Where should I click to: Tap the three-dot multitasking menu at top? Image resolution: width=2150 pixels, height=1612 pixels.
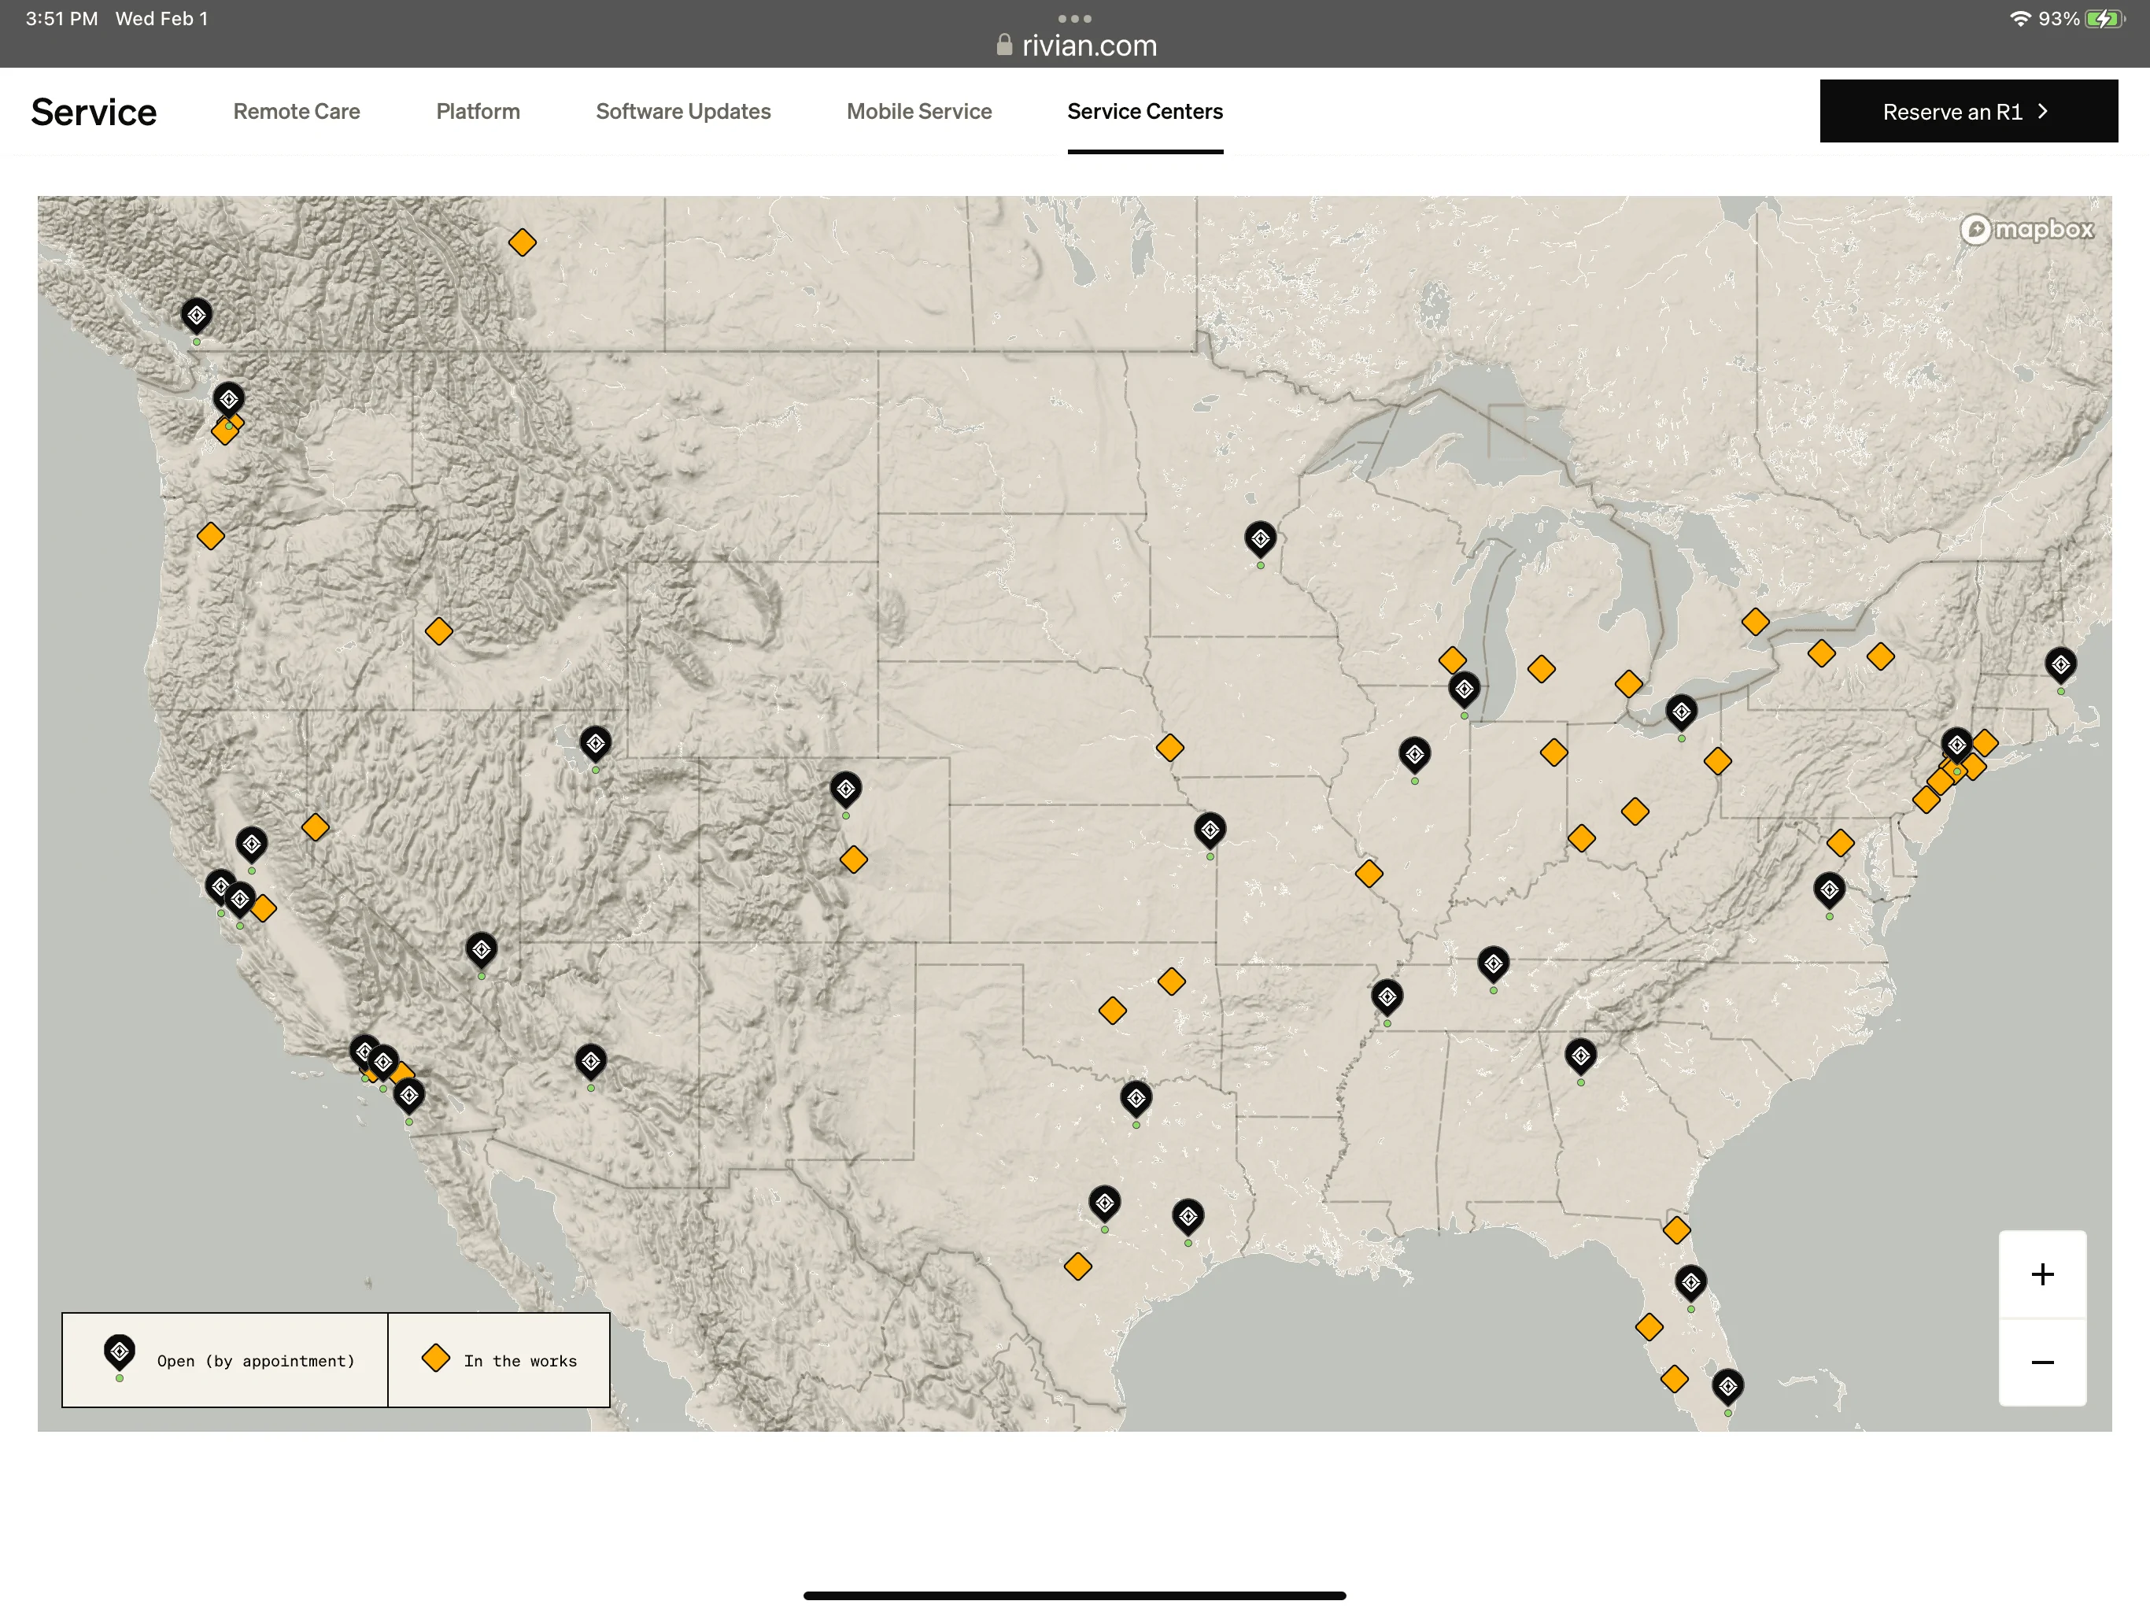tap(1074, 17)
